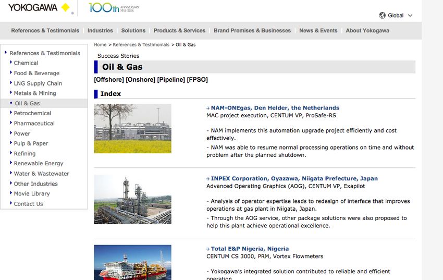Open Metals & Mining sidebar item
This screenshot has height=280, width=443.
tap(35, 93)
